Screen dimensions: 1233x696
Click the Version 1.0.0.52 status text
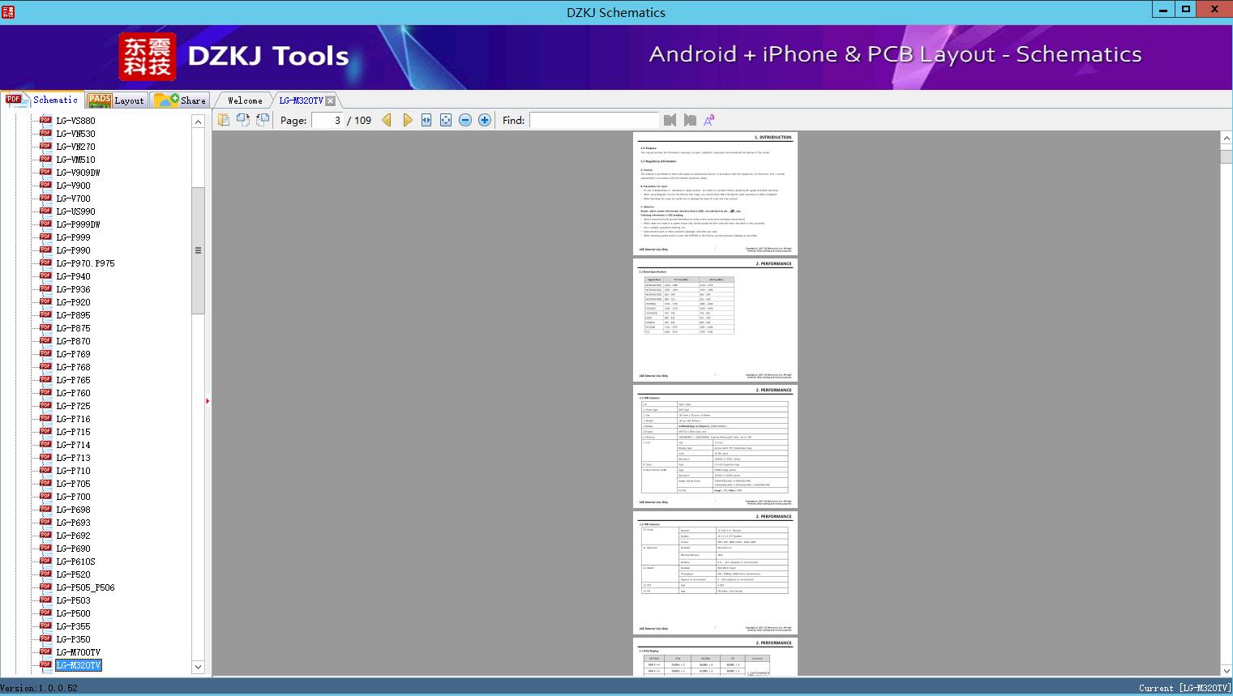click(x=39, y=688)
